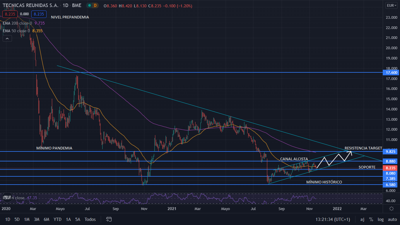
Task: Click the red 8.235 current price label
Action: (x=391, y=168)
